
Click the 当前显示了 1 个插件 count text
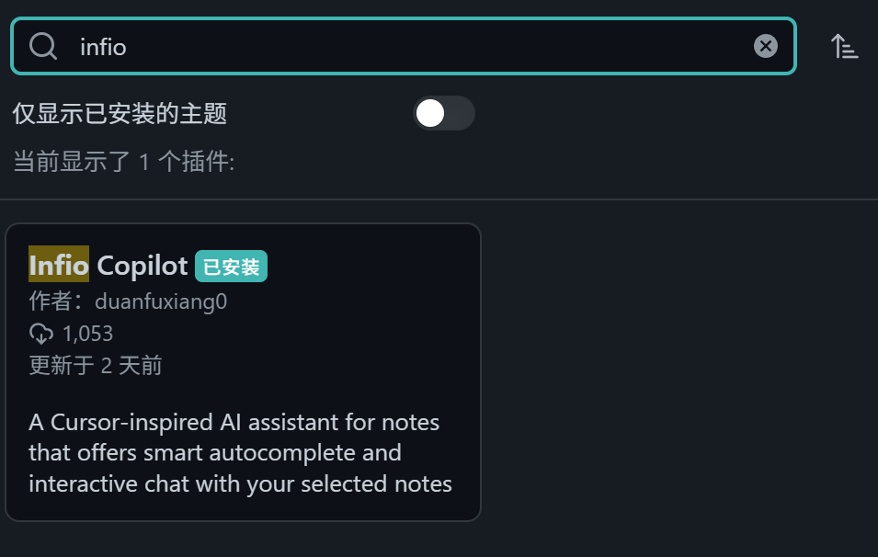(x=123, y=162)
